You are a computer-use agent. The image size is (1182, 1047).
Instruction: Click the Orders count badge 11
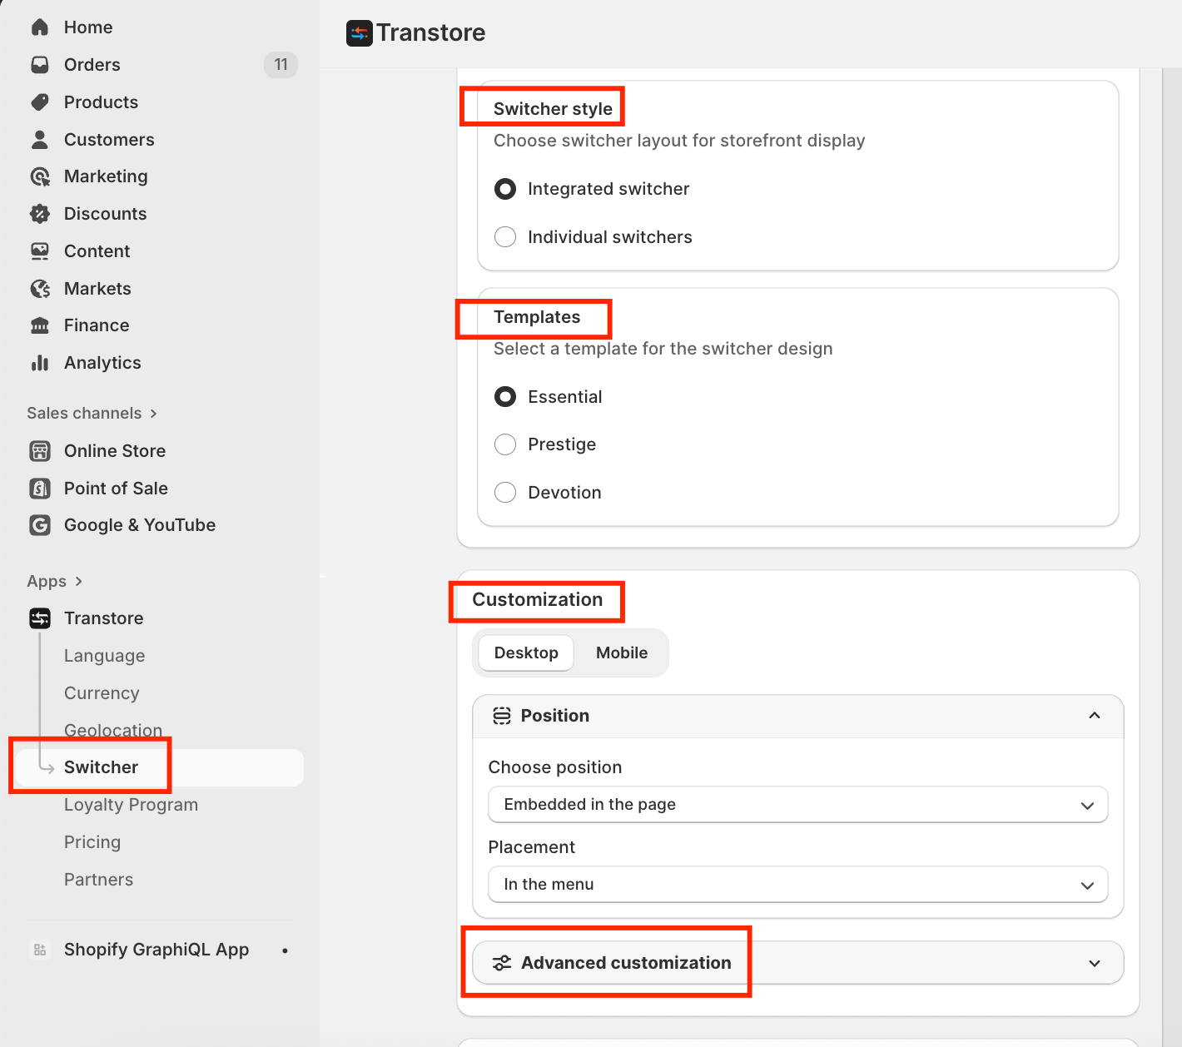pyautogui.click(x=281, y=65)
